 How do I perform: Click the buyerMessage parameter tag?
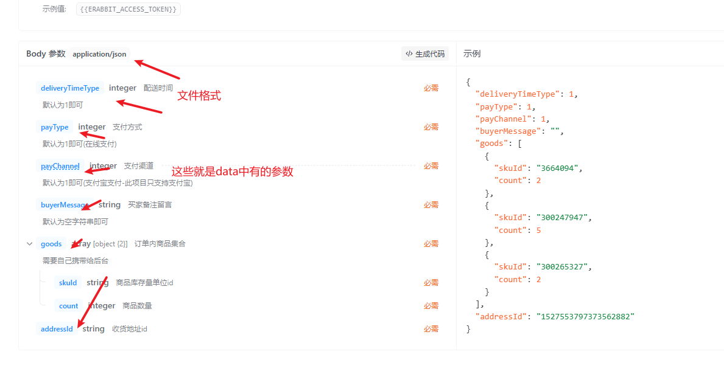point(65,204)
